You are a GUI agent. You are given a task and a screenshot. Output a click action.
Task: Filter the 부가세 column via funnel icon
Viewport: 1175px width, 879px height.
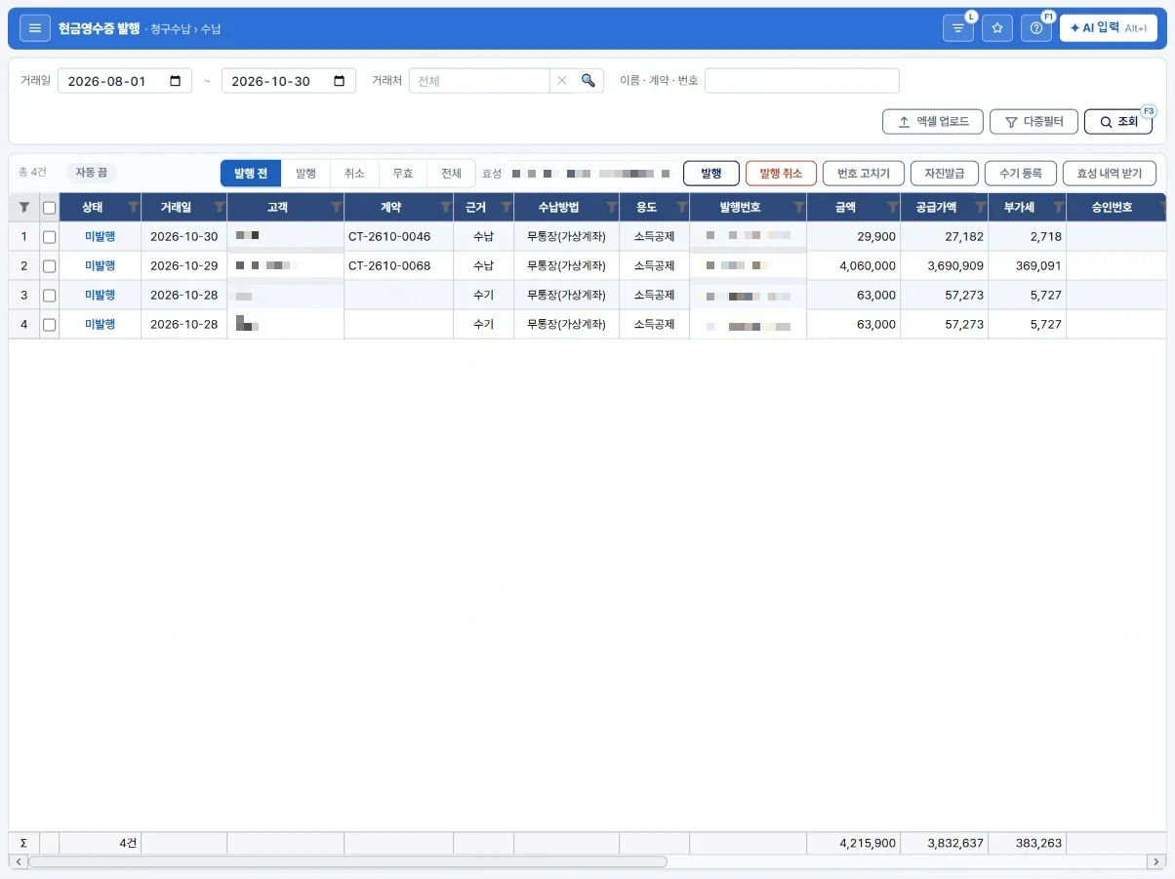[x=1058, y=207]
